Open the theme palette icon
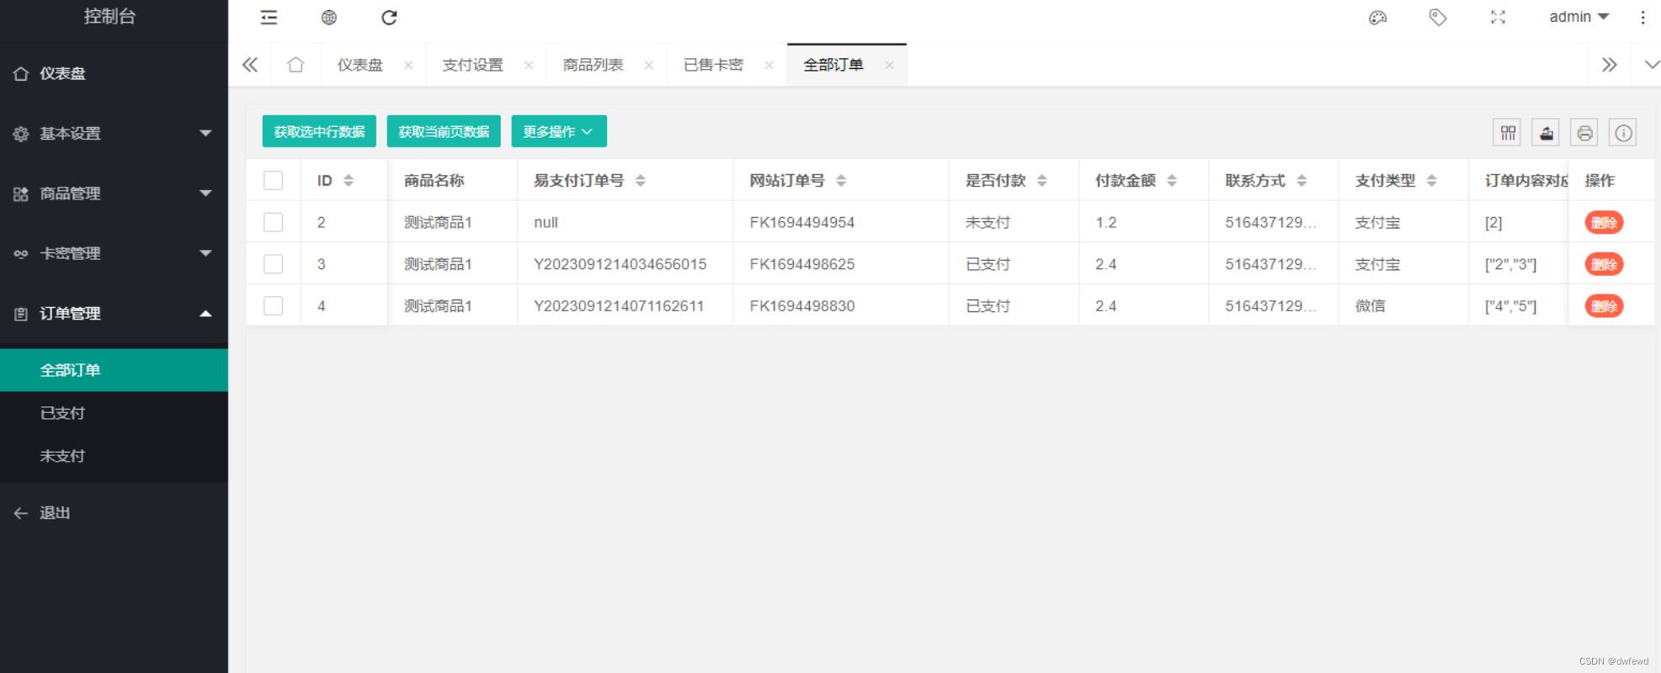The height and width of the screenshot is (673, 1661). click(1378, 18)
